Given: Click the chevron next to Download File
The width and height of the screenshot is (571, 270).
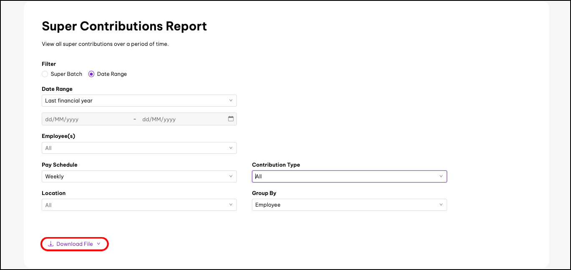Looking at the screenshot, I should (98, 244).
